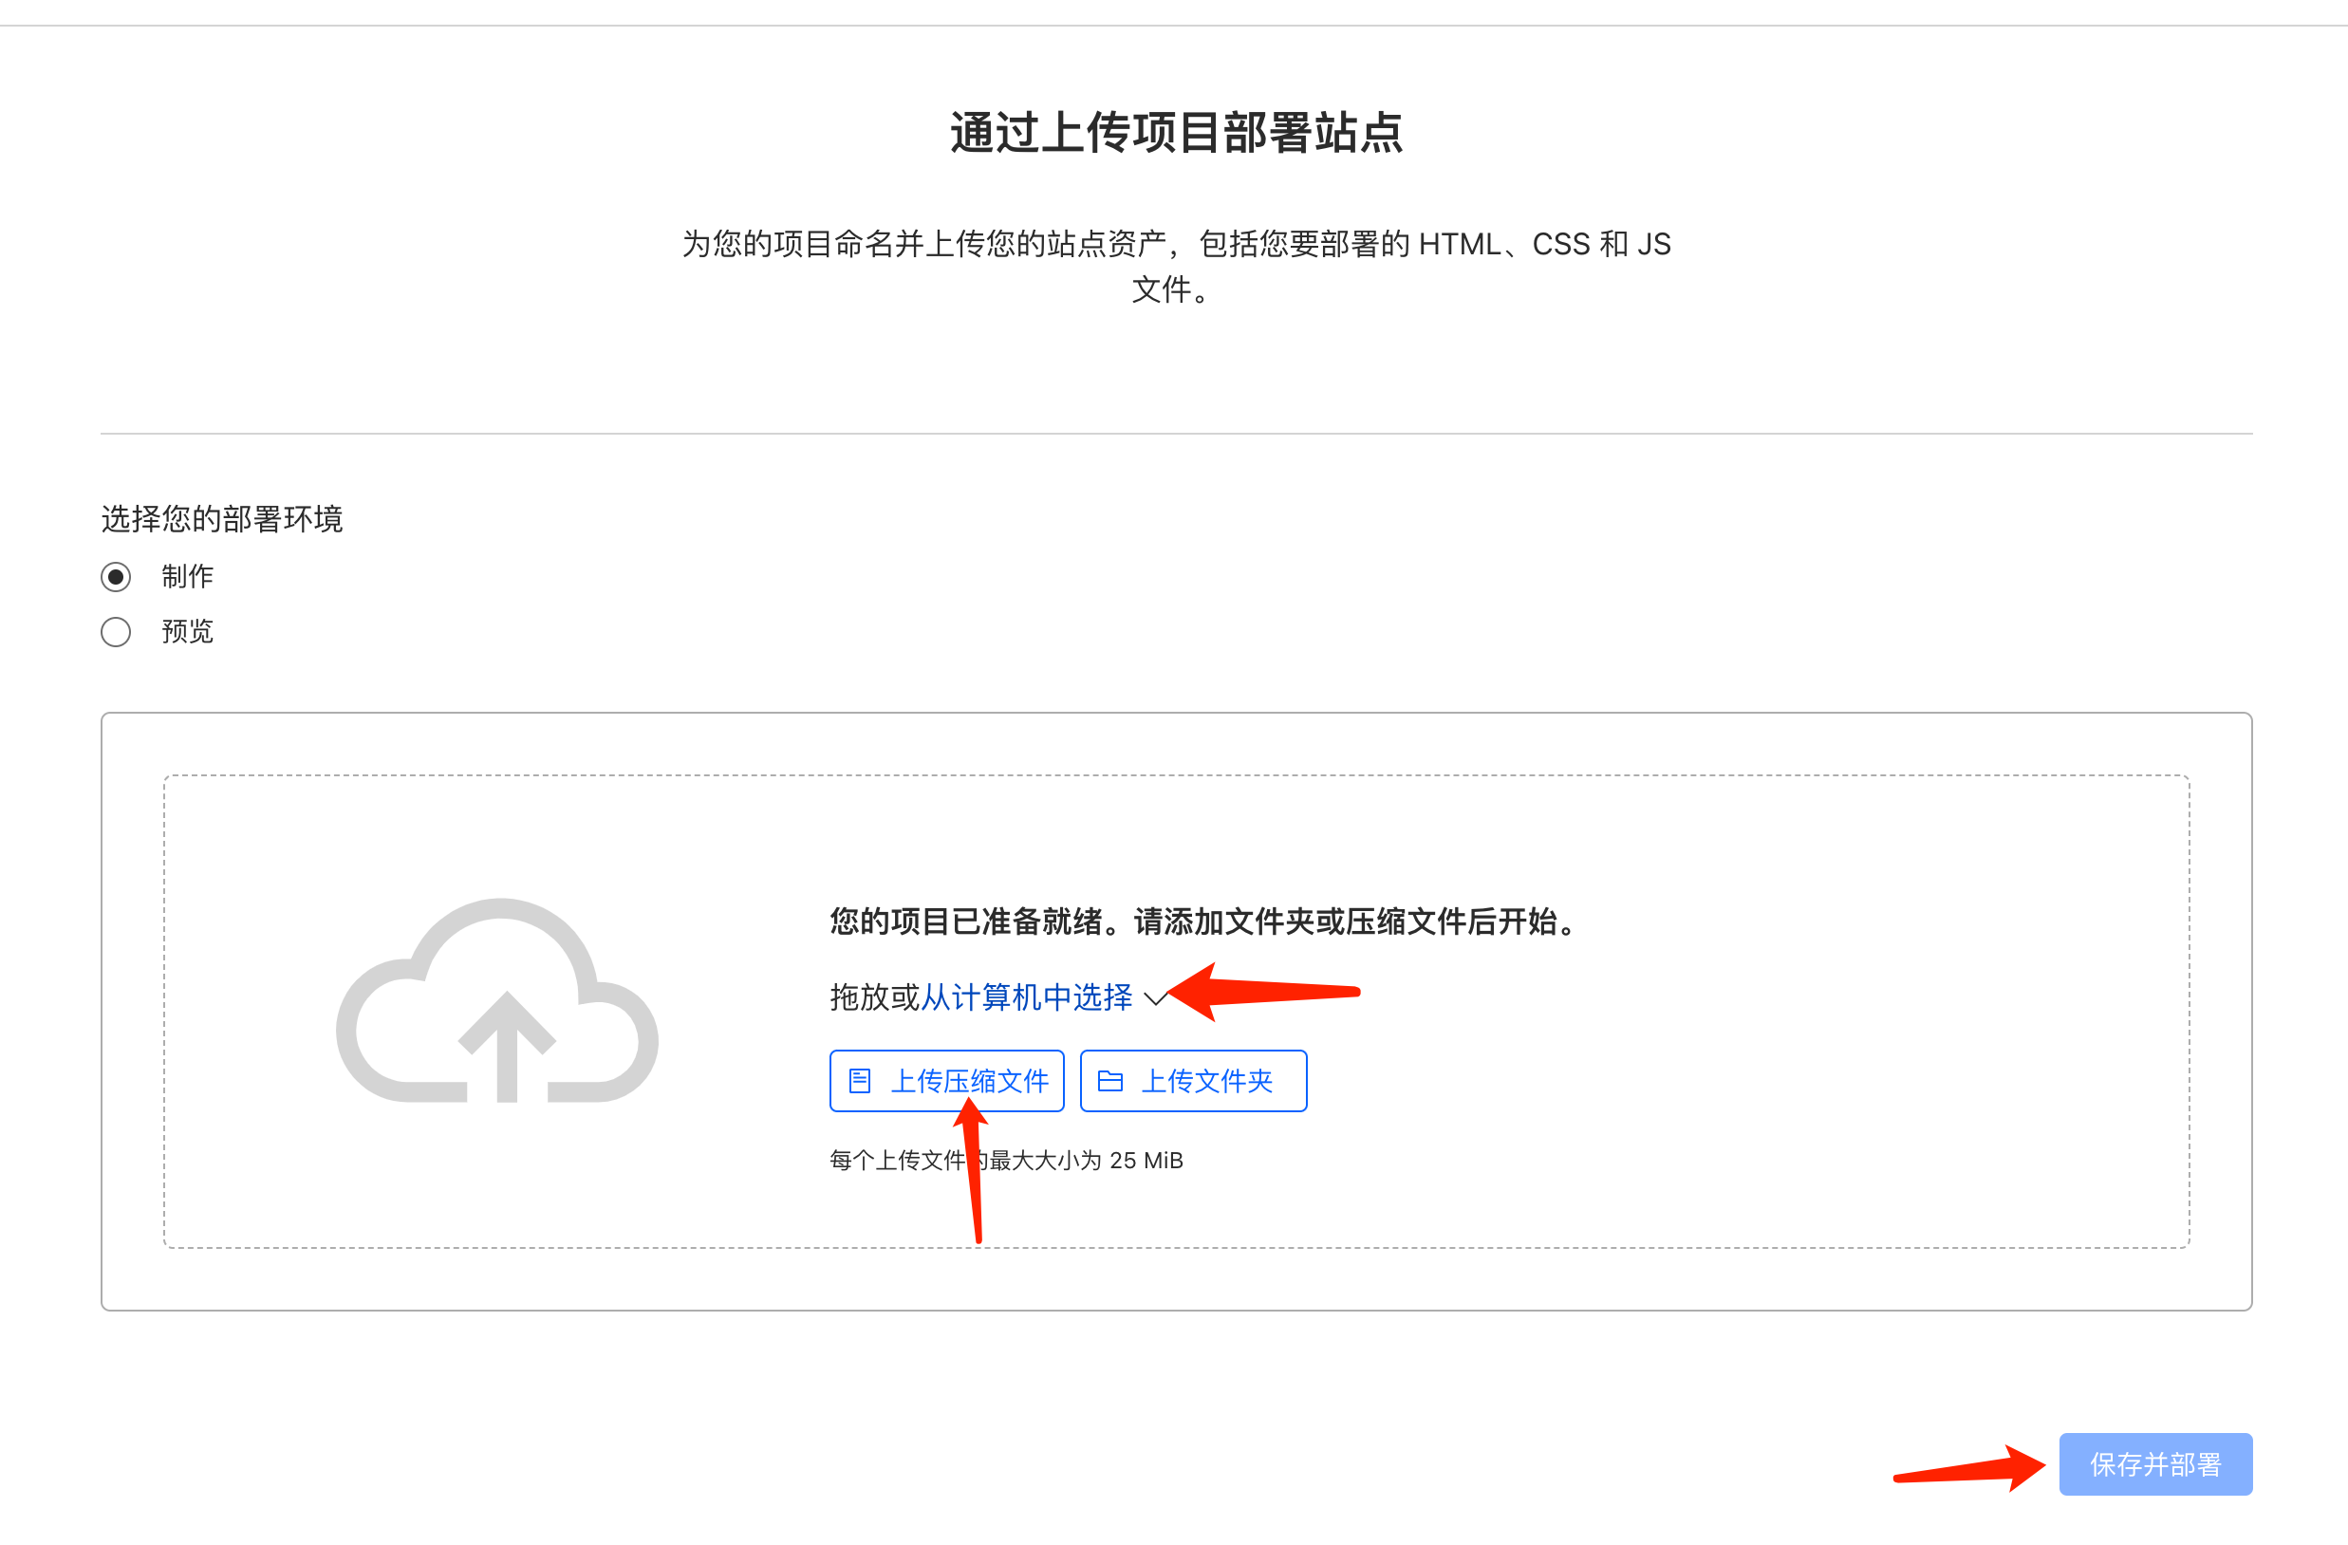
Task: Click the 选择您的部署环境 label
Action: click(x=222, y=519)
